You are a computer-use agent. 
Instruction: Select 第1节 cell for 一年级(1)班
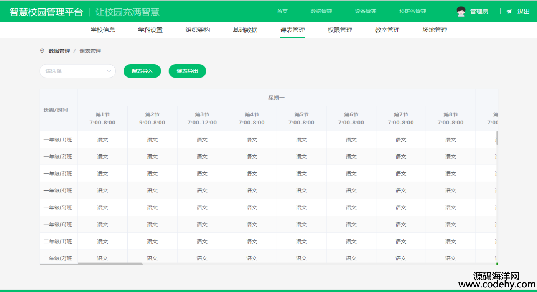[102, 140]
